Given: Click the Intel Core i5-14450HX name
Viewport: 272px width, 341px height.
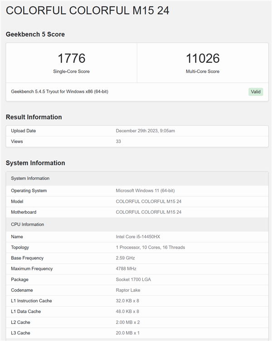Looking at the screenshot, I should 138,236.
